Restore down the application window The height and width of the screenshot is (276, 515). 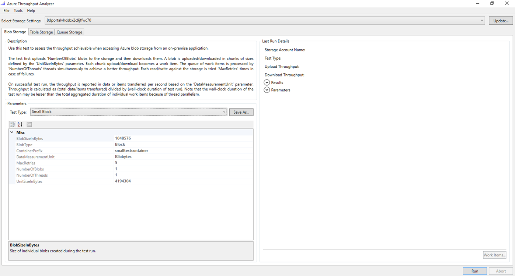(492, 3)
